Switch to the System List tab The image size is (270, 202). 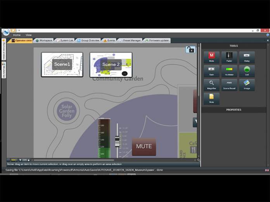(65, 41)
